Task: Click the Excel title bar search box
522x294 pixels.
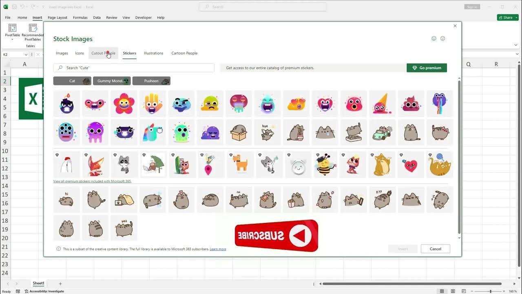Action: (263, 7)
